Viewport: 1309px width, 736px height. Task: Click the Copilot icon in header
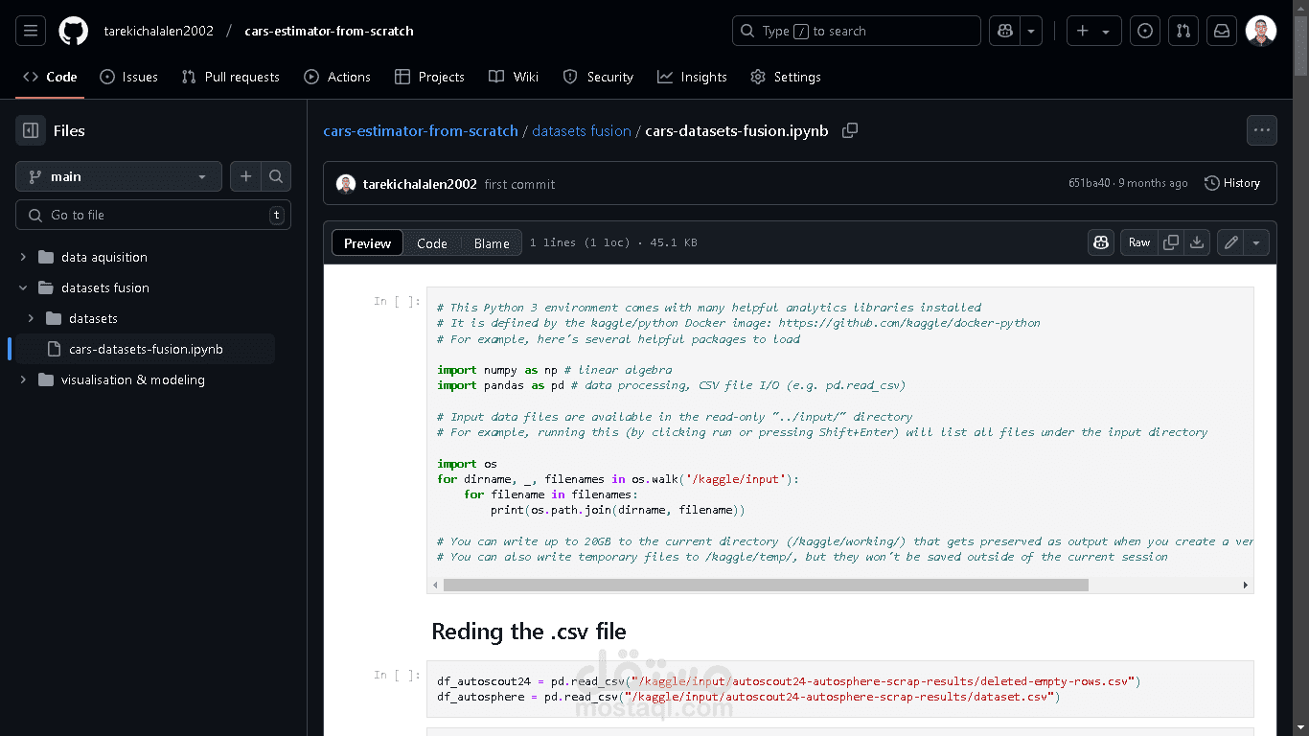1005,31
